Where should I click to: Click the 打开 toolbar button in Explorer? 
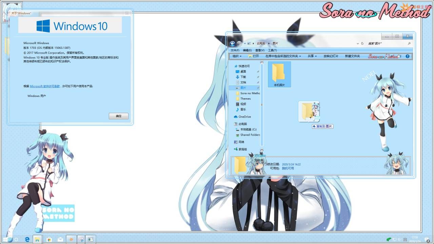[x=254, y=56]
